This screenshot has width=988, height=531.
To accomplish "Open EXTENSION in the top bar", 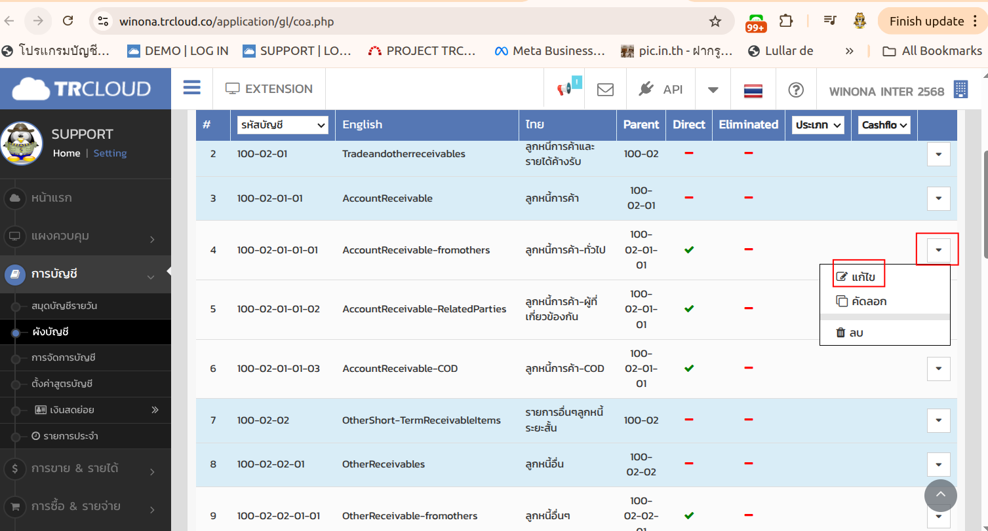I will [269, 89].
